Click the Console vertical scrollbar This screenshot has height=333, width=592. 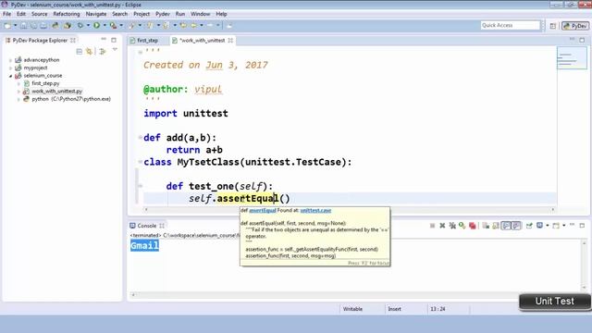pyautogui.click(x=584, y=265)
